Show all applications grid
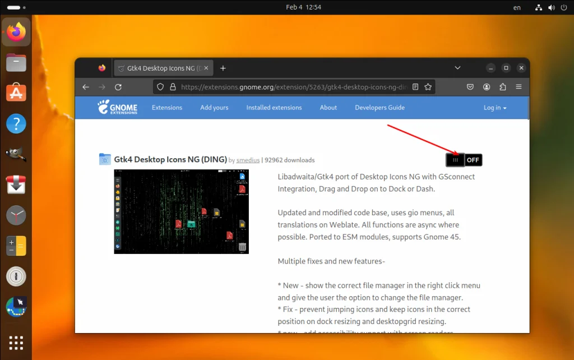The width and height of the screenshot is (574, 360). click(x=16, y=343)
